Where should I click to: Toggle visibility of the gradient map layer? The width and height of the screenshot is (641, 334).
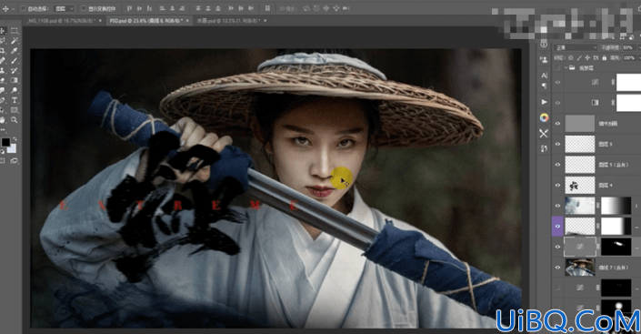[557, 103]
